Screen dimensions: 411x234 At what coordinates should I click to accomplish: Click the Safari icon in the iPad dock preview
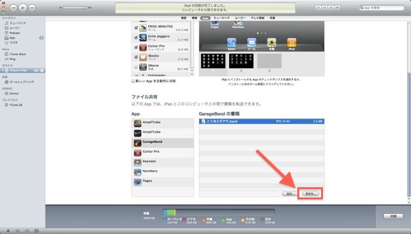[x=231, y=44]
